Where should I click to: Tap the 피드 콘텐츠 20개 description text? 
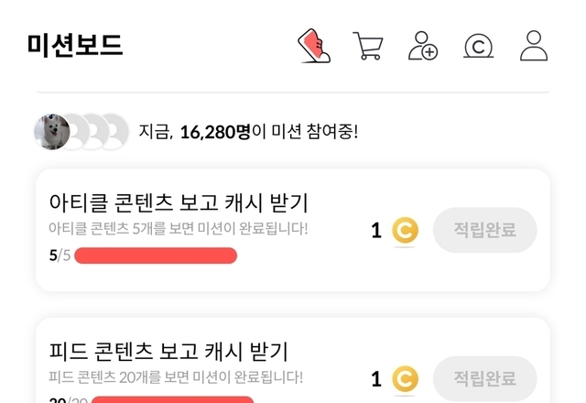coord(175,376)
